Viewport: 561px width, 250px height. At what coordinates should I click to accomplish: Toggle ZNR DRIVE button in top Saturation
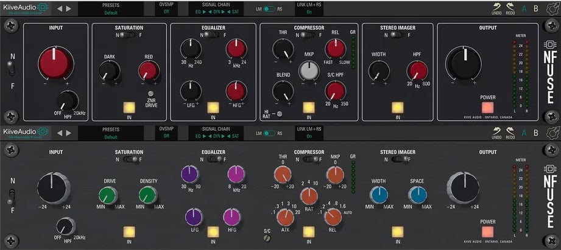click(x=150, y=94)
